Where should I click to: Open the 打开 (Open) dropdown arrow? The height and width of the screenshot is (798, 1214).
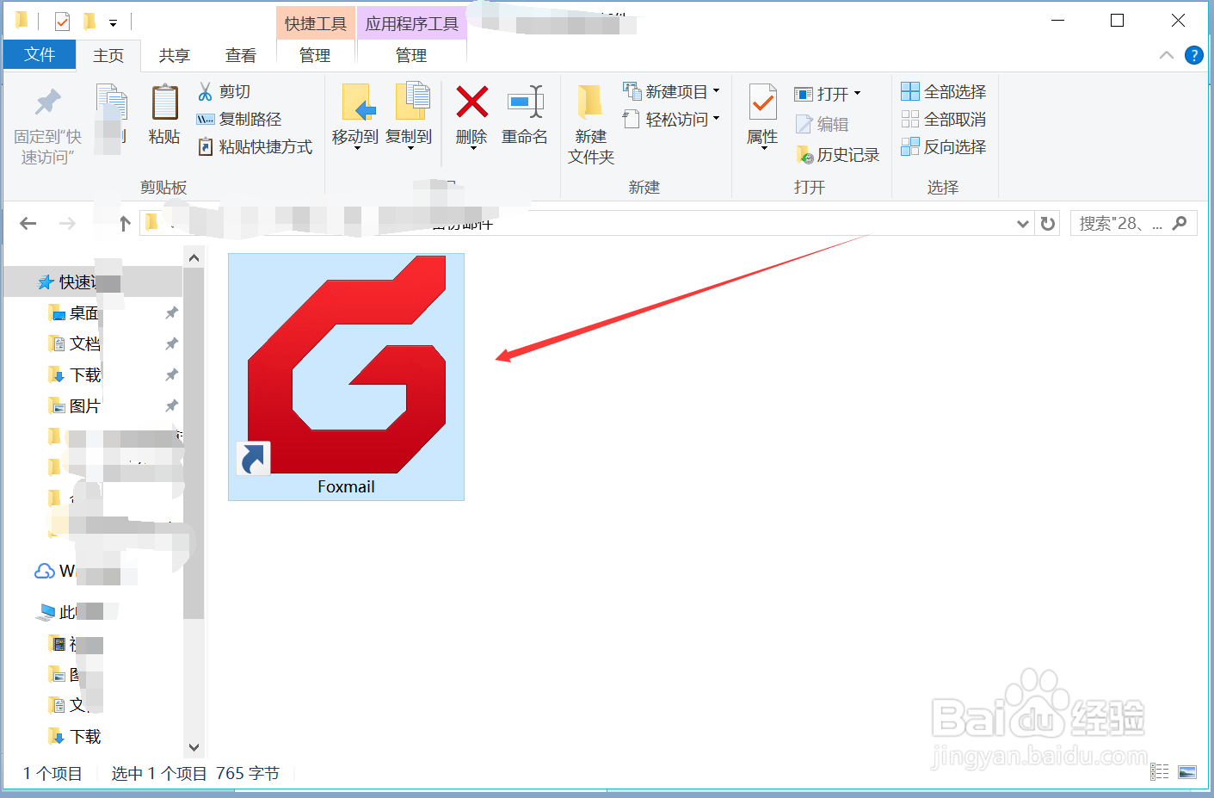857,93
